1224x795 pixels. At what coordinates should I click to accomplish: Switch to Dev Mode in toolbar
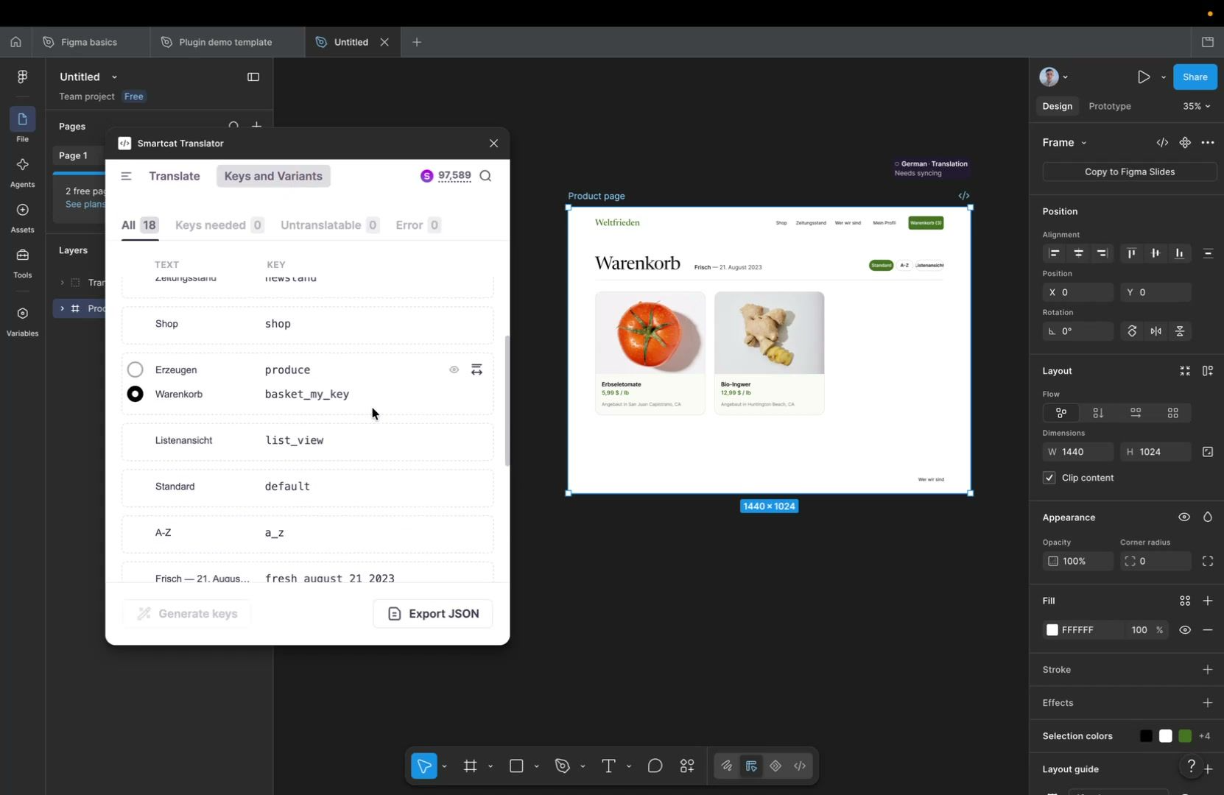tap(800, 766)
